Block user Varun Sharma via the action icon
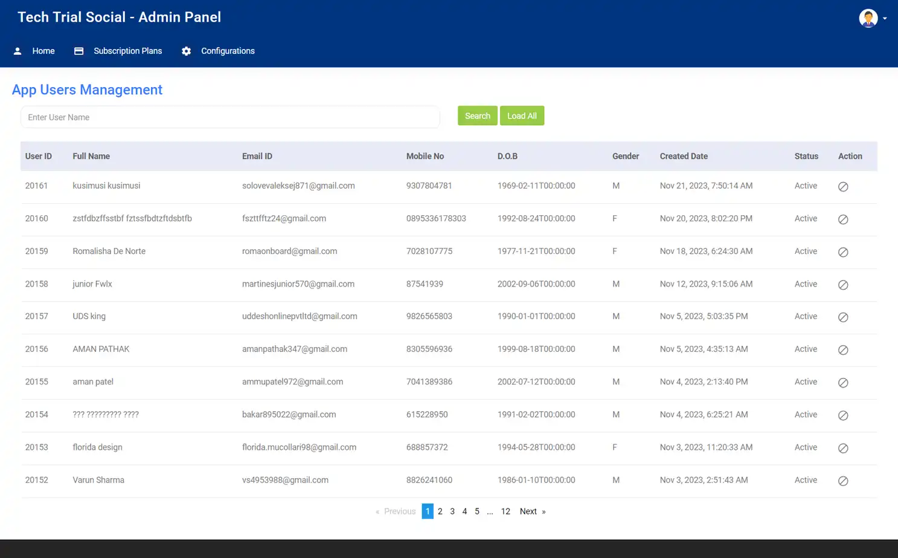This screenshot has width=898, height=558. 843,481
